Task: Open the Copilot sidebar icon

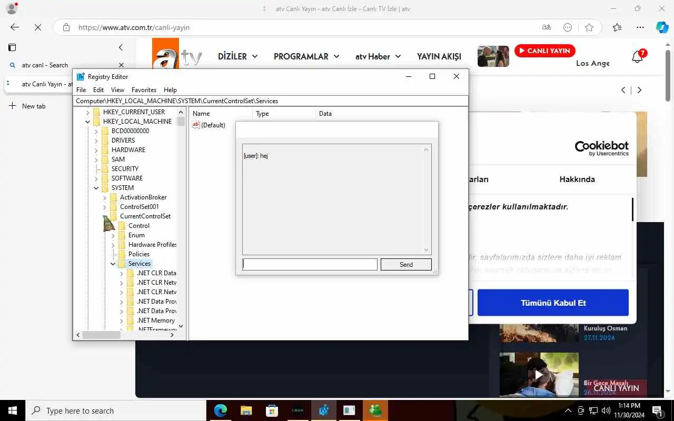Action: [x=662, y=27]
